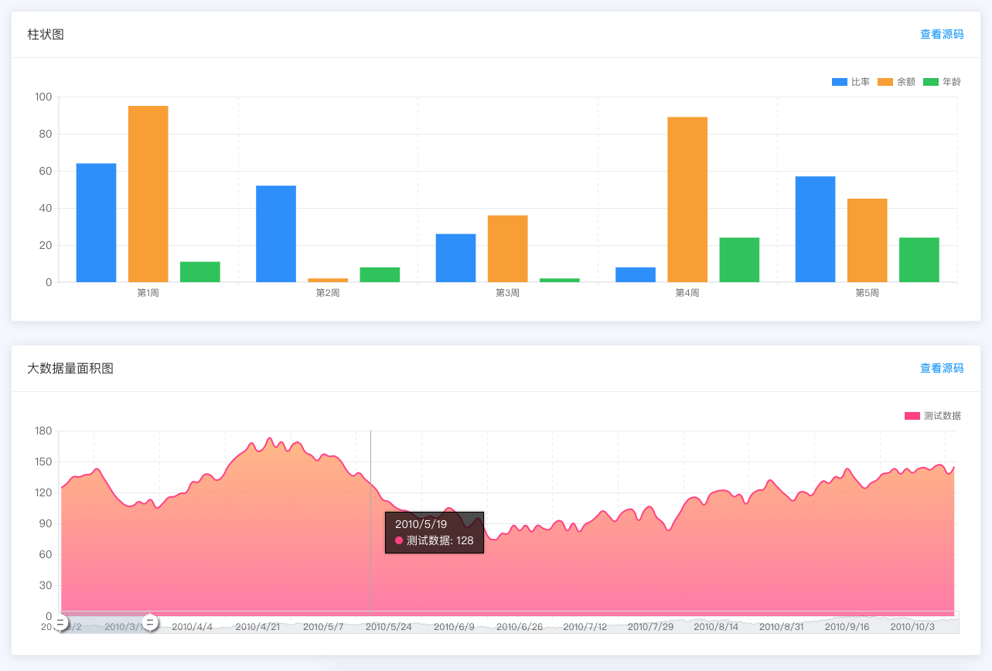Viewport: 992px width, 671px height.
Task: Click the 第4周 axis label
Action: (687, 293)
